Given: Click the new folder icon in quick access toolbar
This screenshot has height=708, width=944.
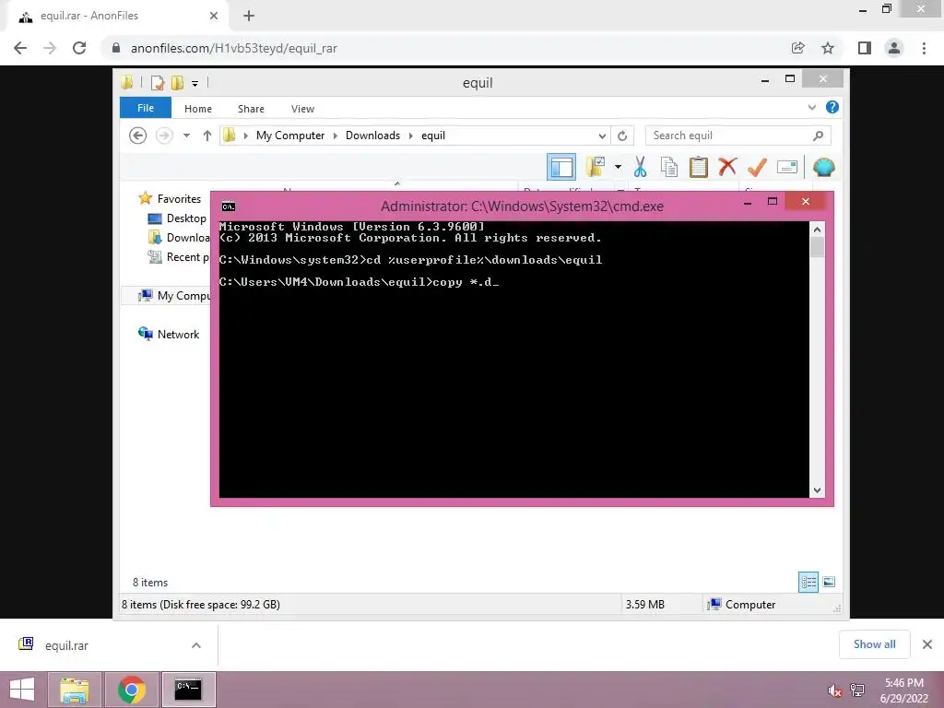Looking at the screenshot, I should (177, 82).
